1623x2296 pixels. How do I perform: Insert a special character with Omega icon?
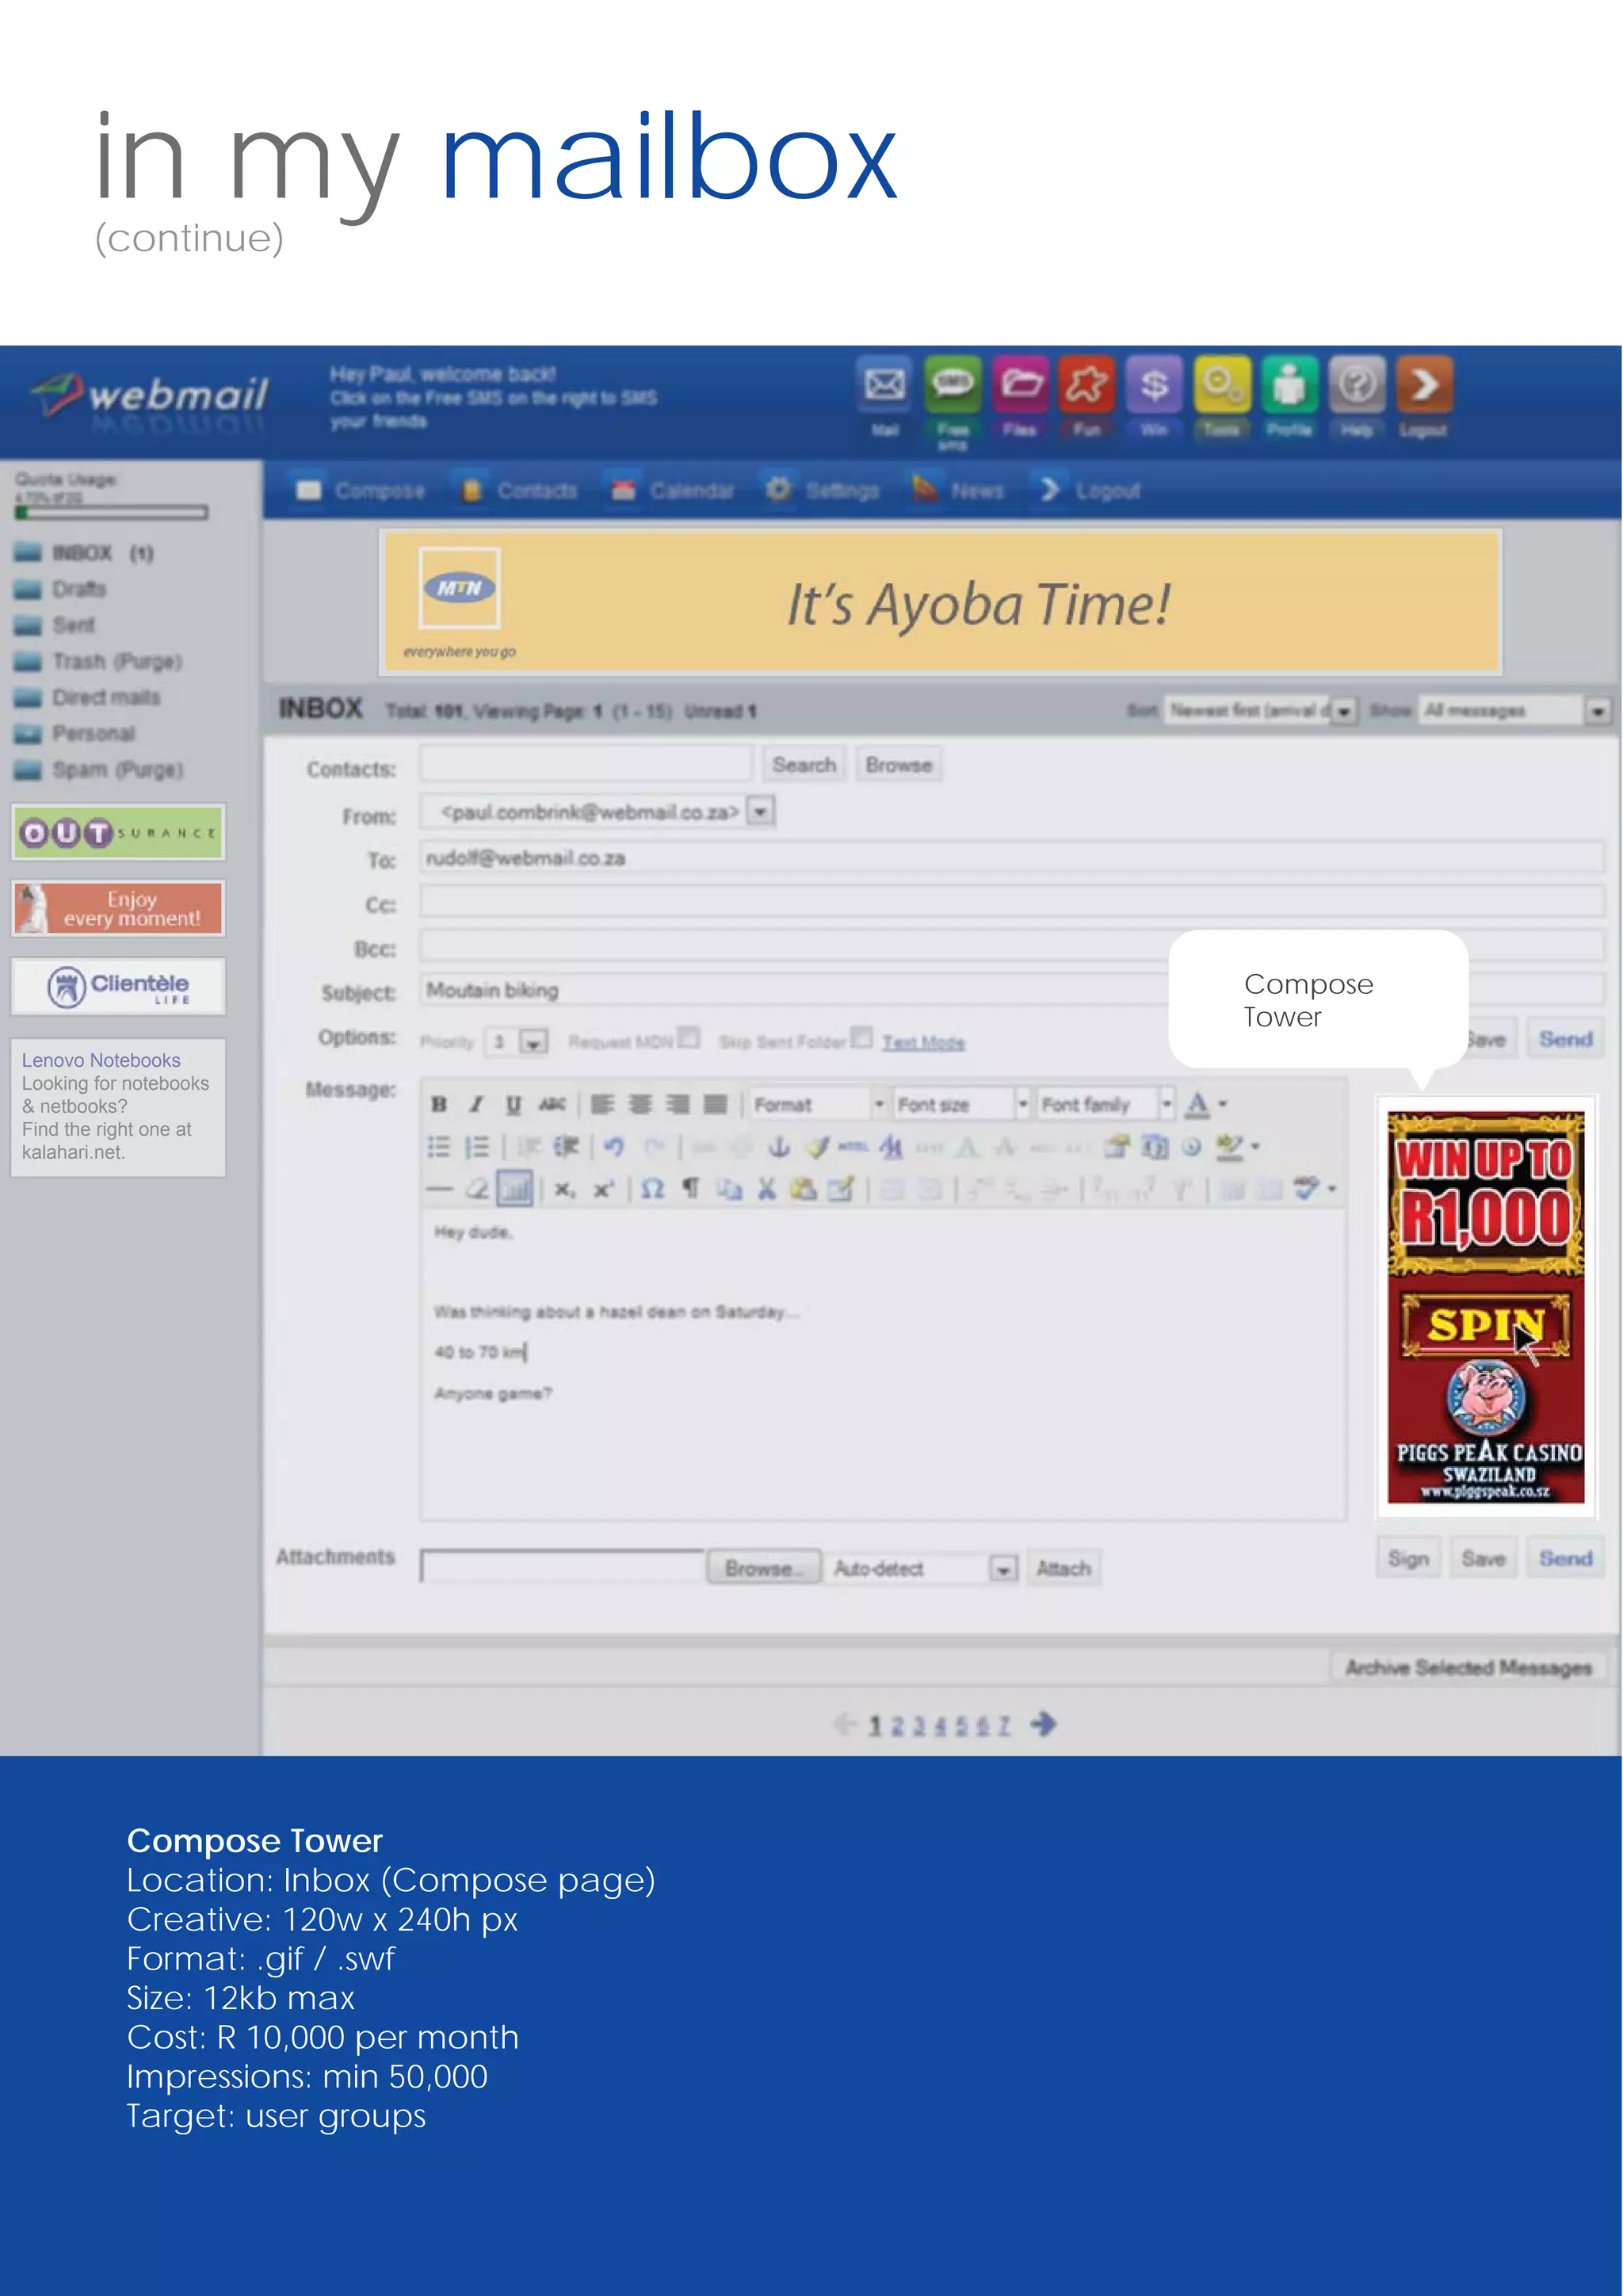coord(652,1189)
